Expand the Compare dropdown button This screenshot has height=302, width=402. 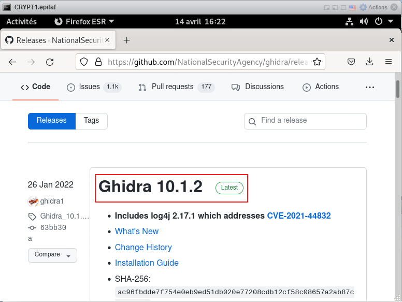pos(52,255)
